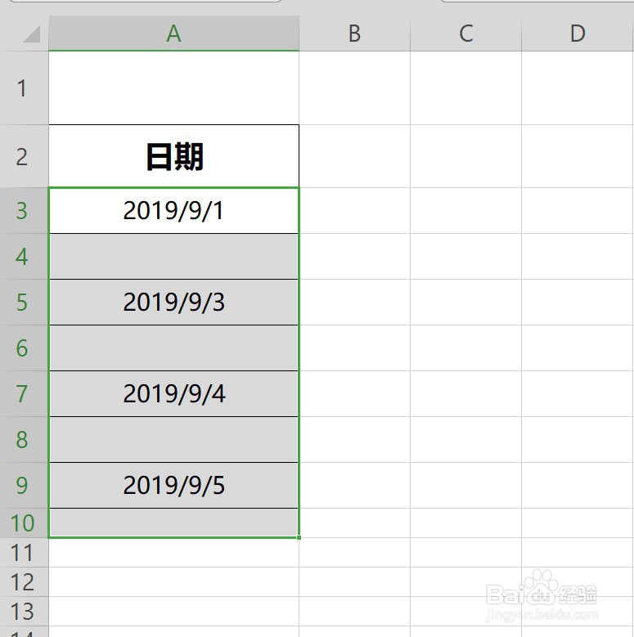Select row 10 header
This screenshot has width=634, height=637.
[x=24, y=523]
